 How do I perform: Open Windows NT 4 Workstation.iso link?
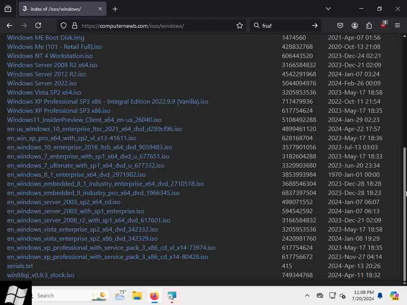click(x=50, y=56)
